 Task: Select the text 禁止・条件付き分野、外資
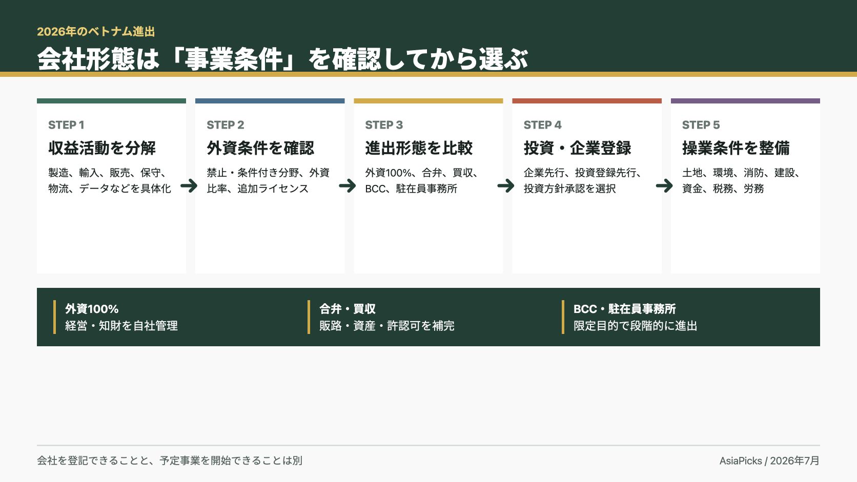click(268, 173)
